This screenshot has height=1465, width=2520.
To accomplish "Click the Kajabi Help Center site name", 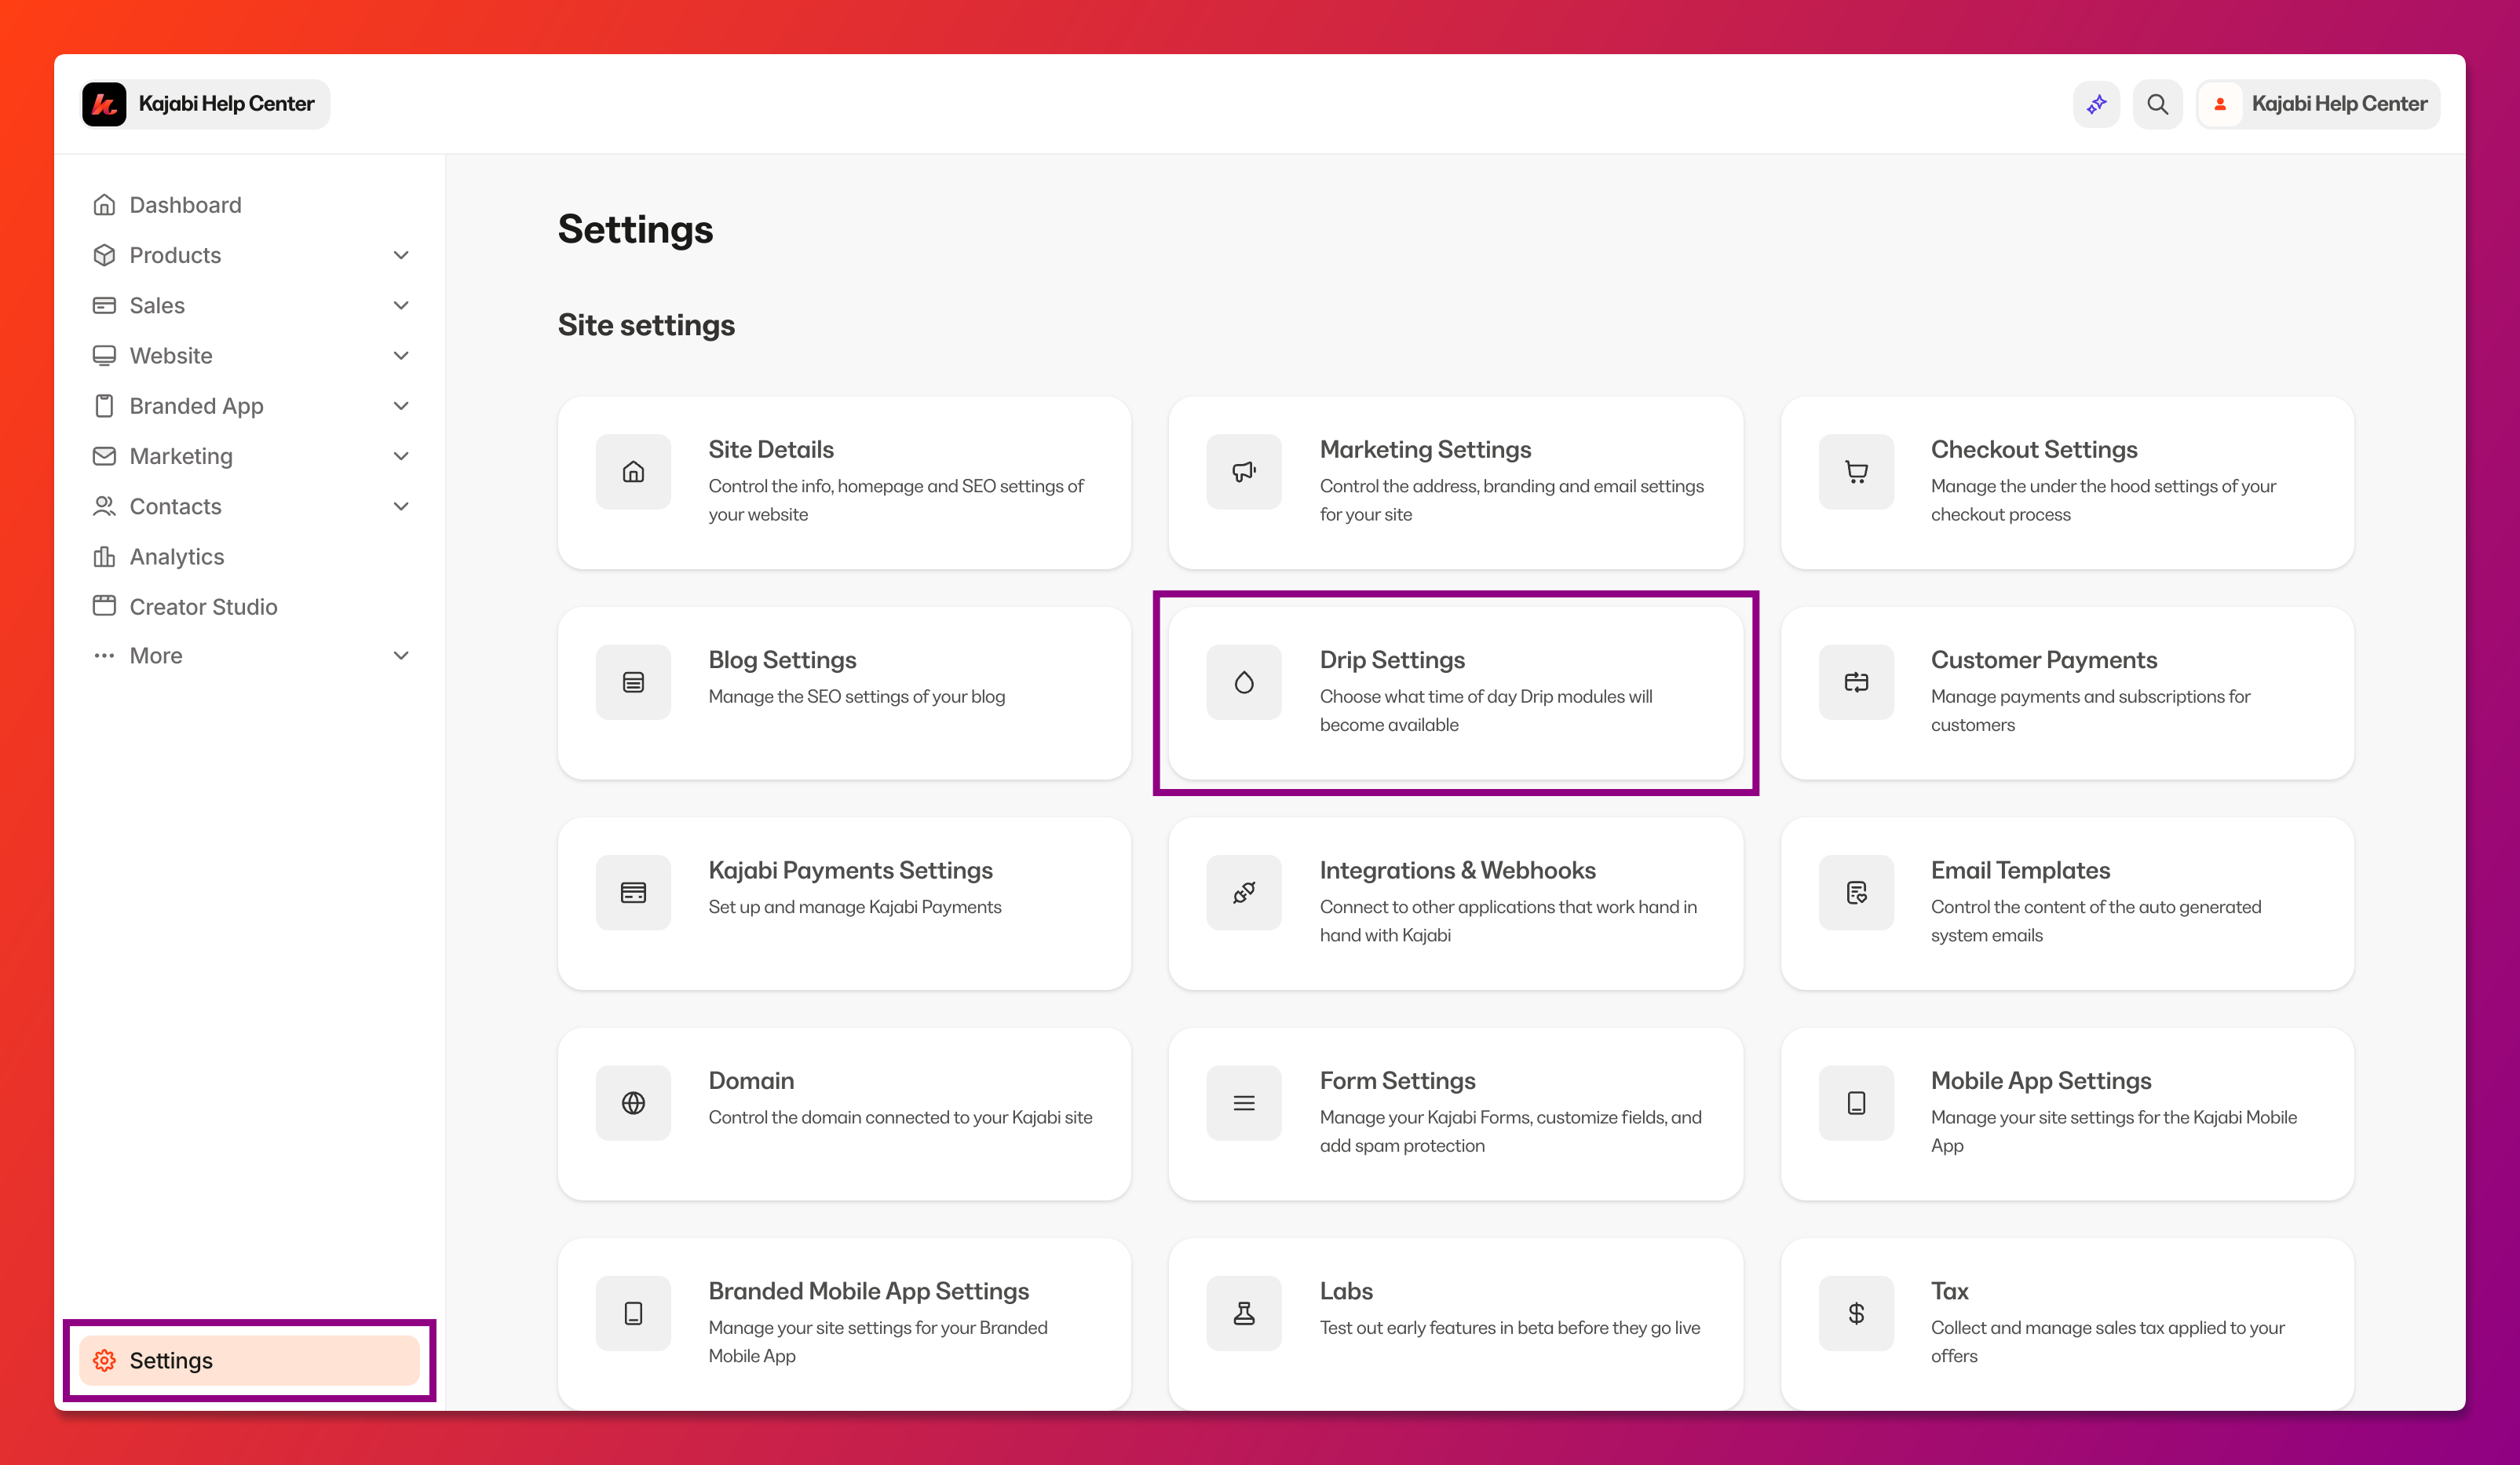I will (226, 104).
